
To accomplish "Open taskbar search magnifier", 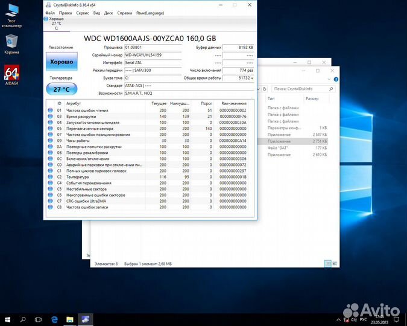I will pyautogui.click(x=23, y=319).
